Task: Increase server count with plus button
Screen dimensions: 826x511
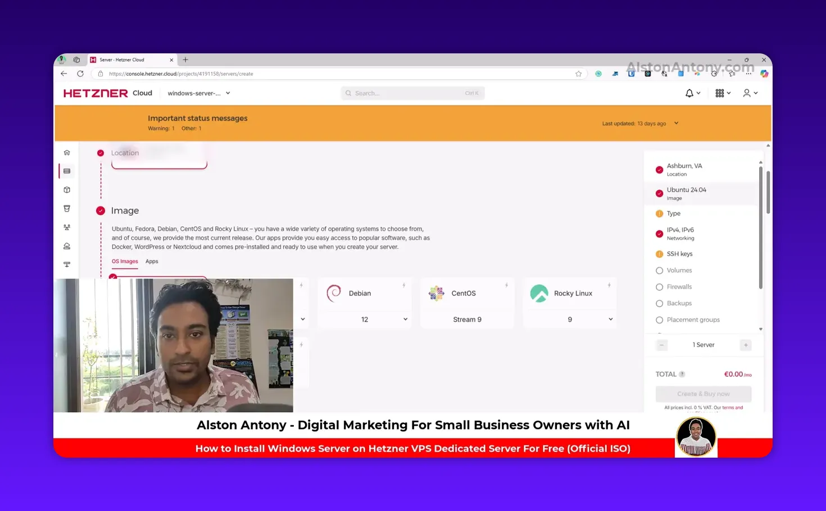Action: click(x=746, y=345)
